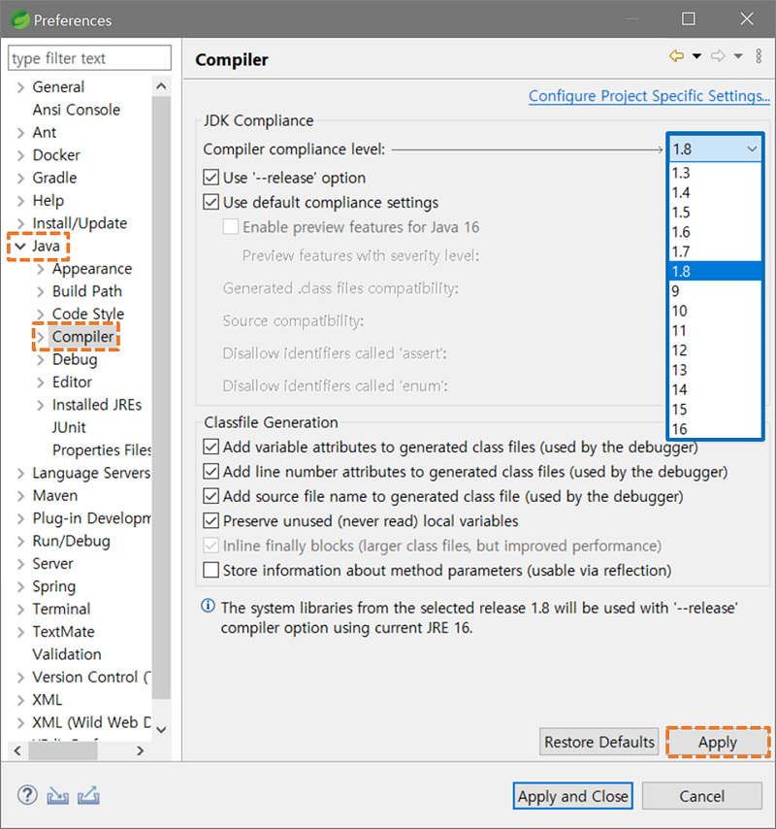
Task: Toggle Use default compliance settings checkbox
Action: [210, 202]
